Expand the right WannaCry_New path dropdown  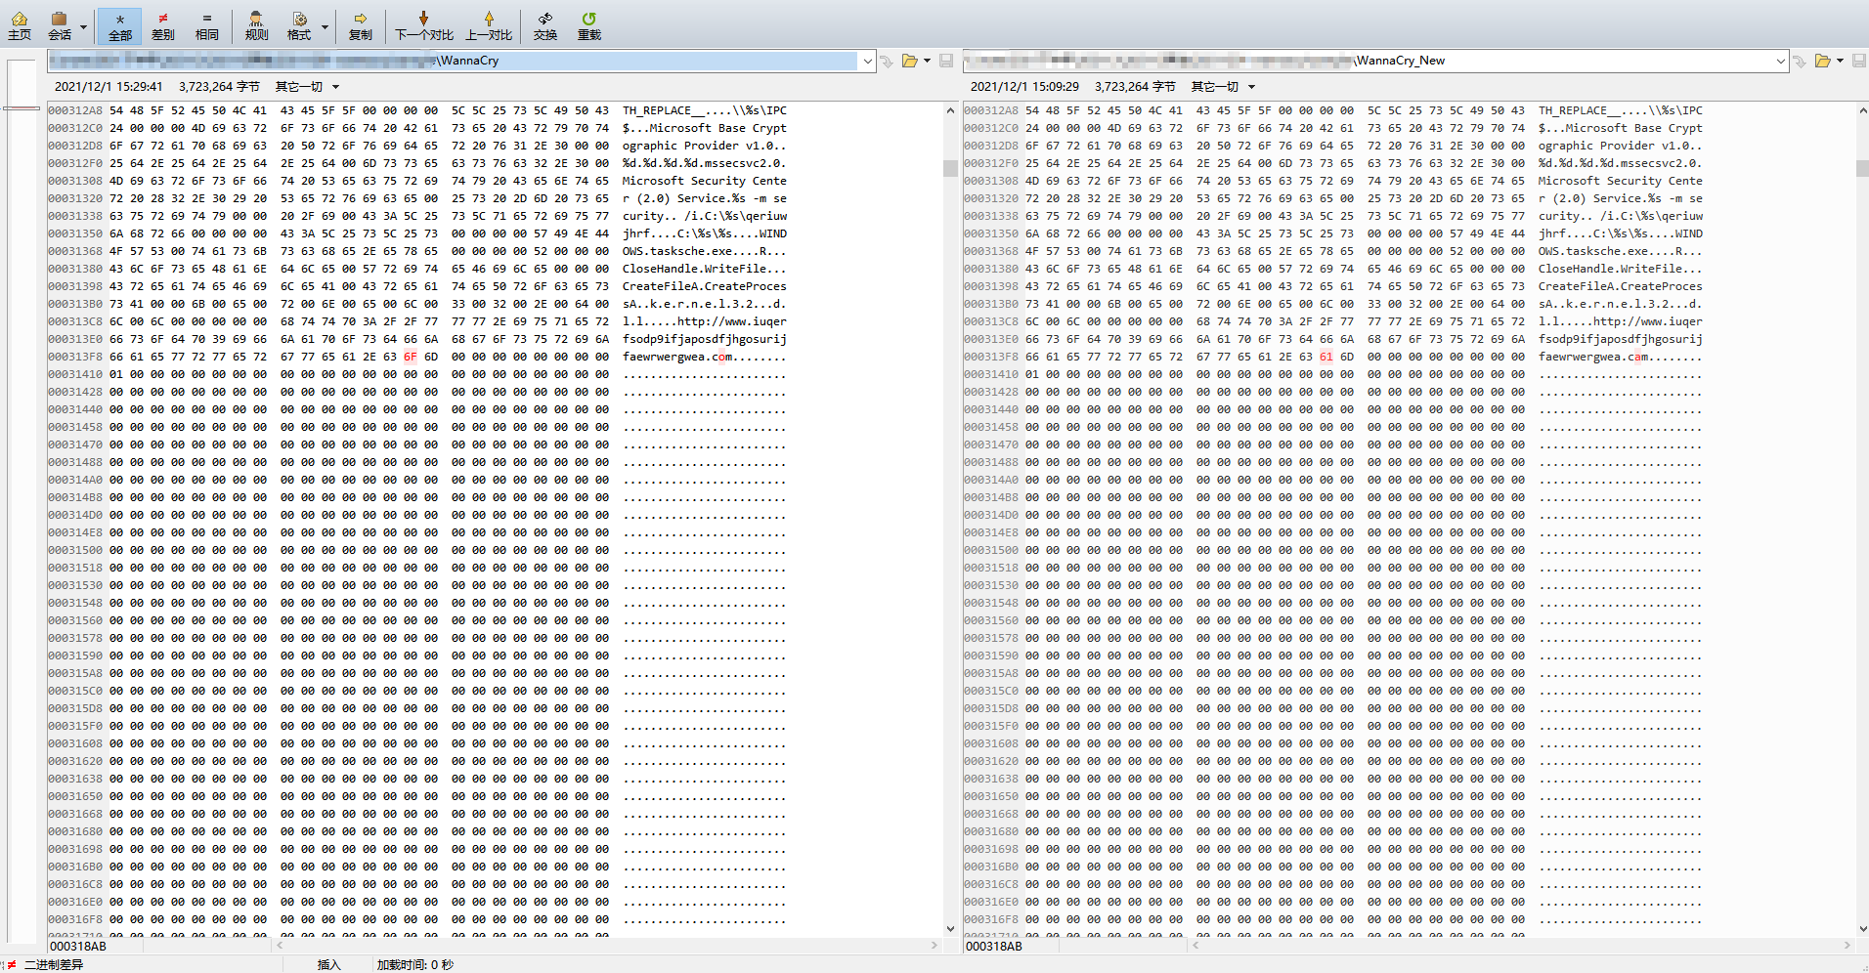tap(1780, 61)
